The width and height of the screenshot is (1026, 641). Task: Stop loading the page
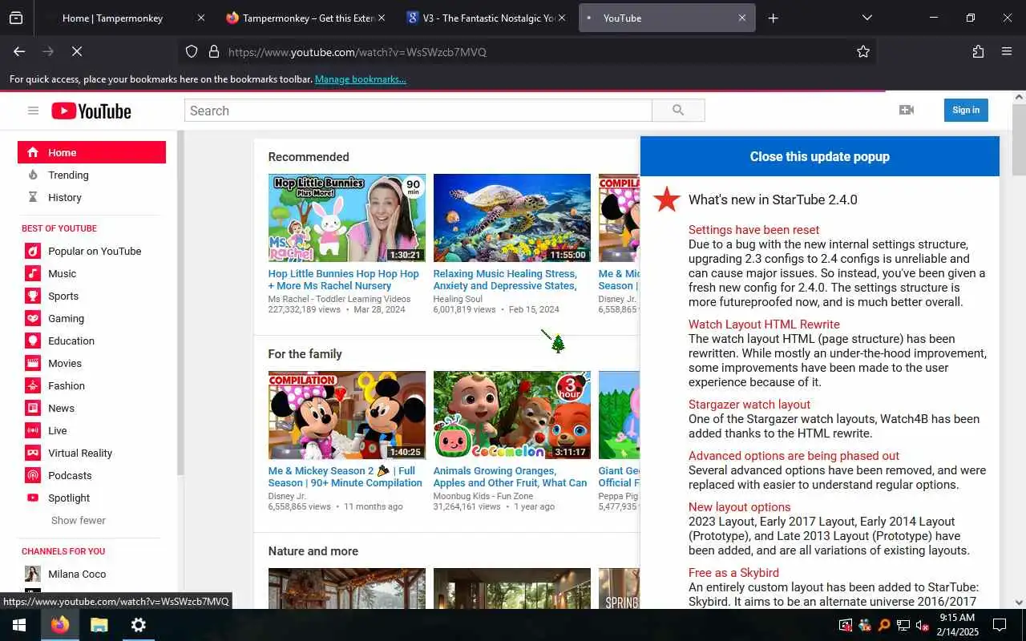(x=76, y=51)
